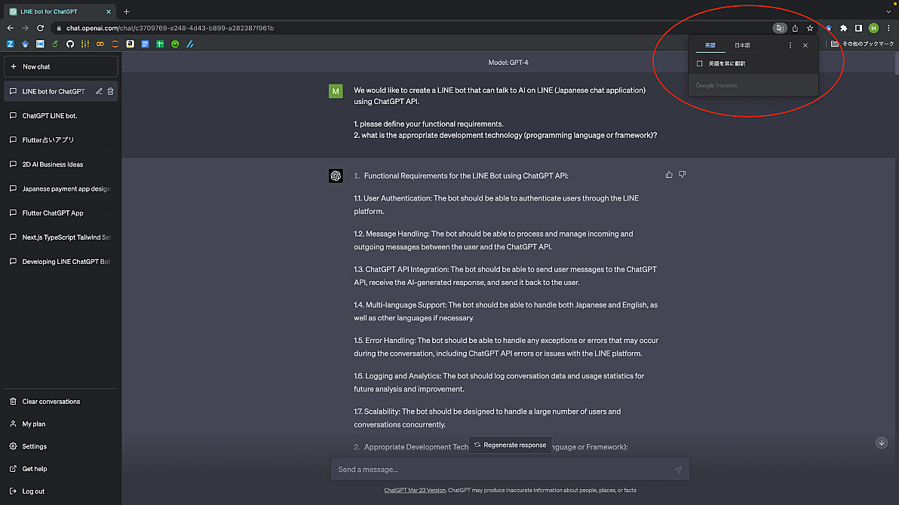Open the Flutter占いアプリ conversation
This screenshot has height=505, width=899.
coord(61,140)
